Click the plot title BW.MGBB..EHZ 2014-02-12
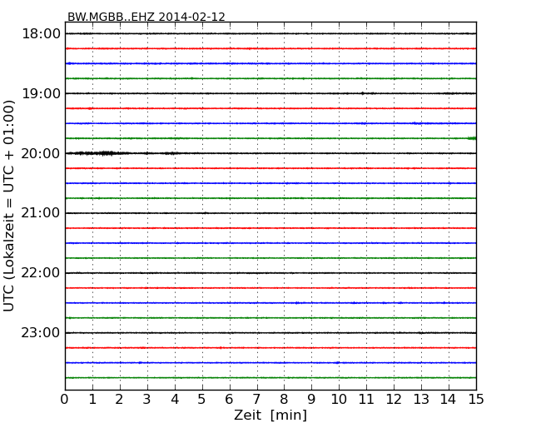This screenshot has width=541, height=433. coord(146,17)
